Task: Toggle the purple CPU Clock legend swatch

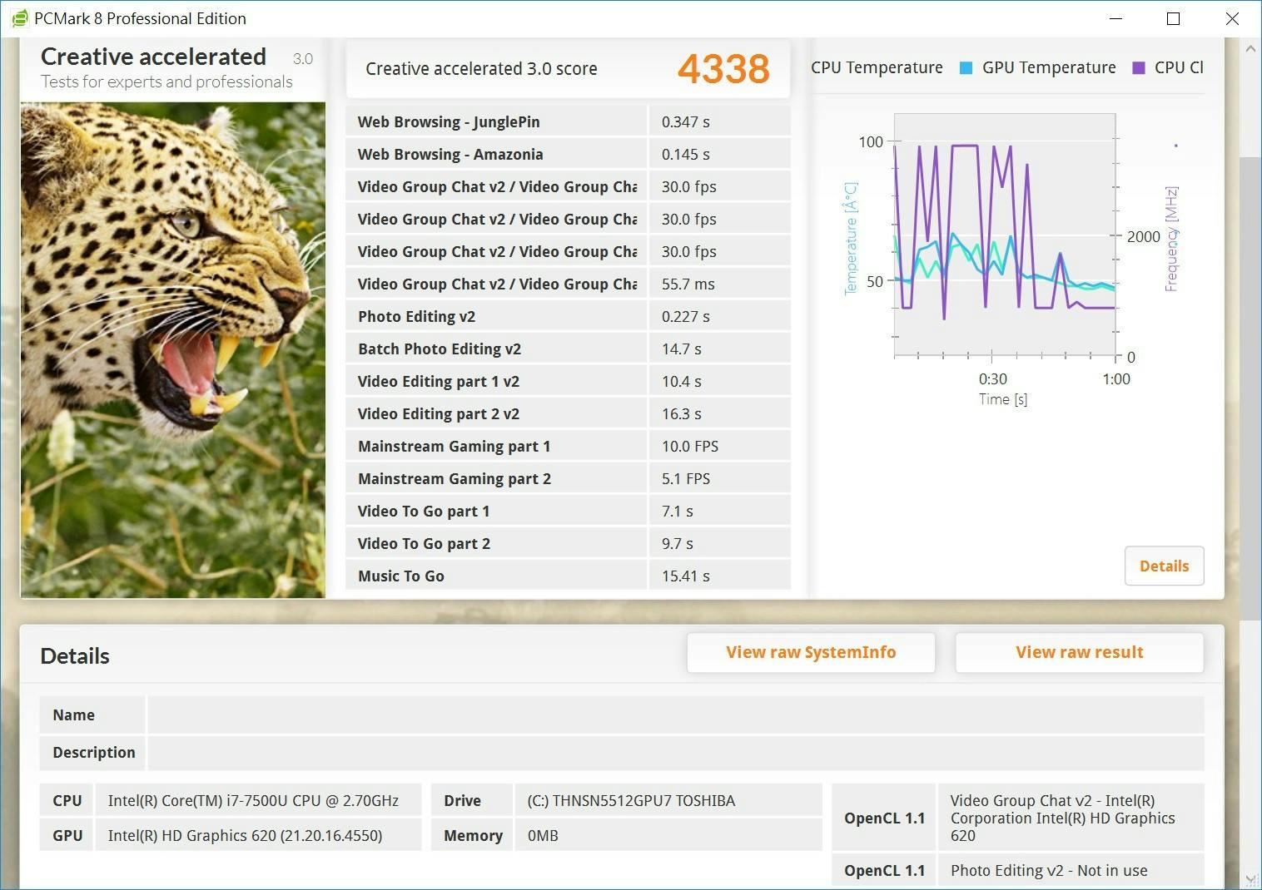Action: (1139, 68)
